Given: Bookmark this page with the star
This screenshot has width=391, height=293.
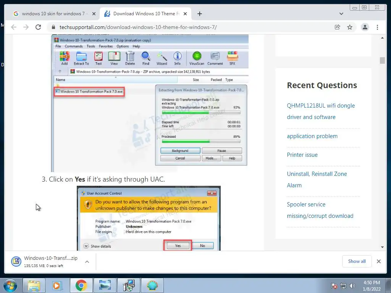Looking at the screenshot, I should pos(350,27).
